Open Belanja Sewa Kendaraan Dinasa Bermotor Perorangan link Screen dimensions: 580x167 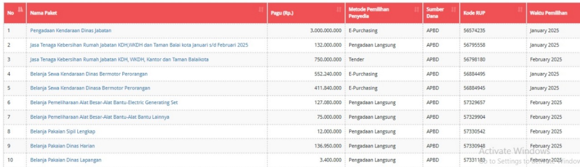[x=90, y=88]
